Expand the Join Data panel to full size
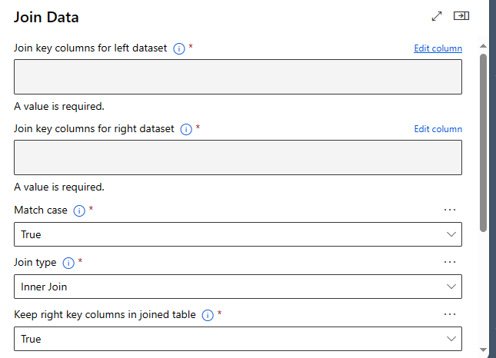This screenshot has width=496, height=358. 438,15
